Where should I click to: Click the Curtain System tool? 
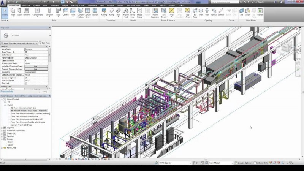coord(80,13)
